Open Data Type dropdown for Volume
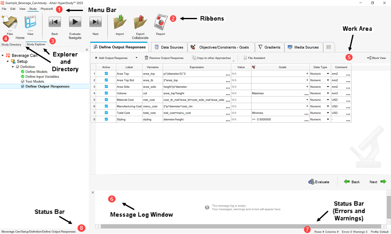 pos(328,93)
